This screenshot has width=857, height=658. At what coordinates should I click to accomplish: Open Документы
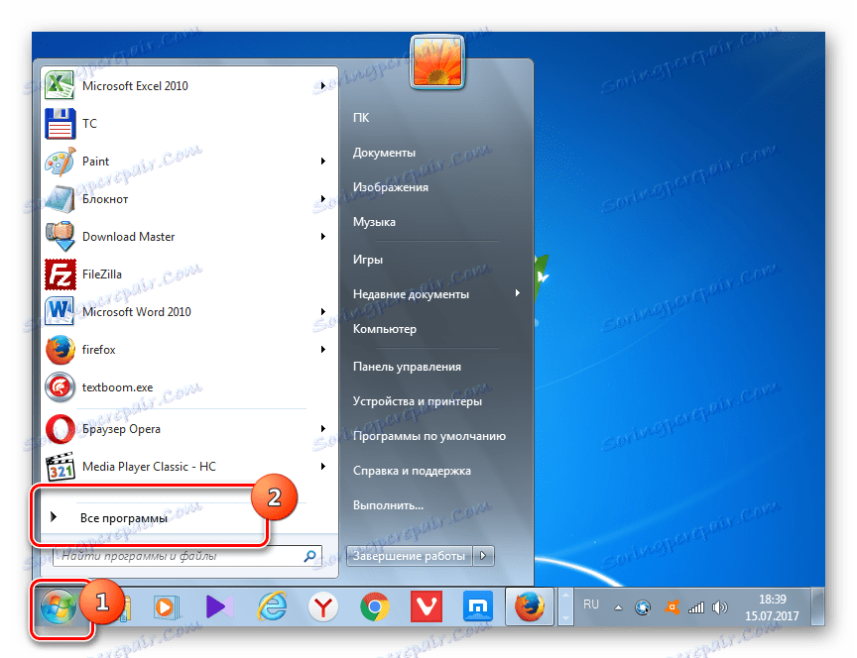pos(384,153)
